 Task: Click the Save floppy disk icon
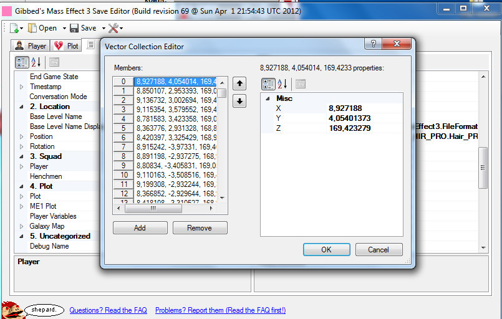pyautogui.click(x=74, y=28)
